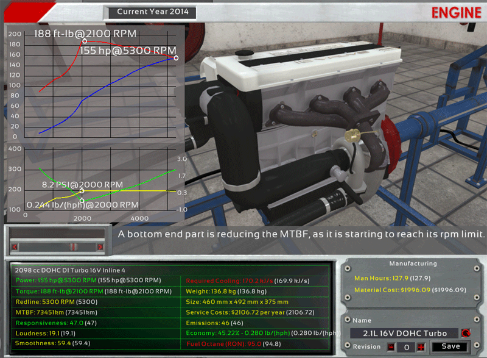Decrease the revision number with the minus button
Image resolution: width=487 pixels, height=358 pixels.
[391, 347]
